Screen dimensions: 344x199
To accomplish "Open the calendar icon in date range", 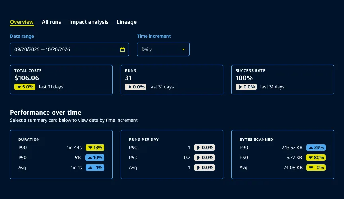I will click(x=122, y=49).
